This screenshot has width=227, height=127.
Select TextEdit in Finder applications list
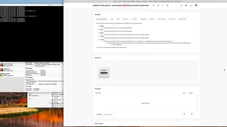[x=56, y=98]
